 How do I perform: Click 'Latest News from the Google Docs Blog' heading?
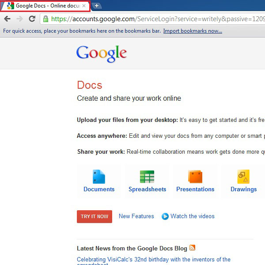click(132, 248)
